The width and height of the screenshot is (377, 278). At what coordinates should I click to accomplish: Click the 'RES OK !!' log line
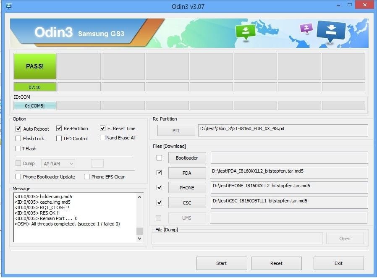(37, 213)
